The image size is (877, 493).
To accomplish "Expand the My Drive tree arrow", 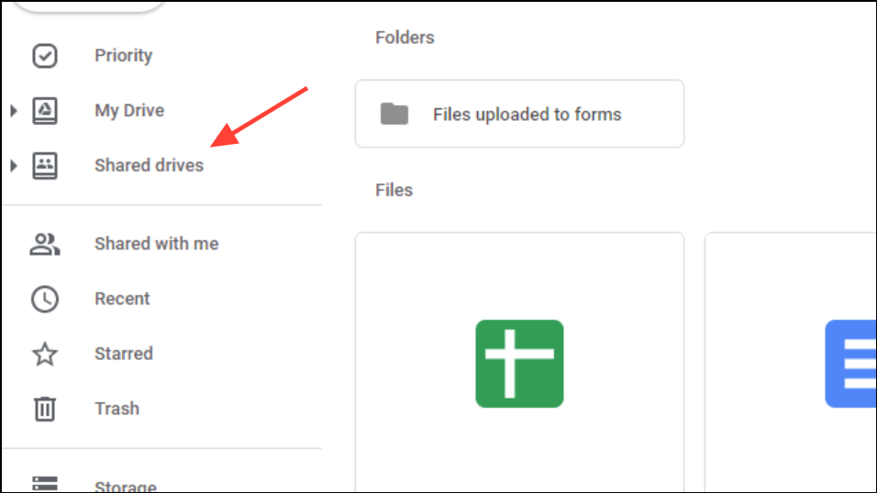I will 14,111.
